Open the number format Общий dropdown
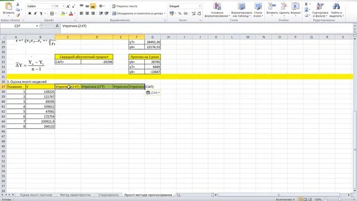 pyautogui.click(x=200, y=6)
